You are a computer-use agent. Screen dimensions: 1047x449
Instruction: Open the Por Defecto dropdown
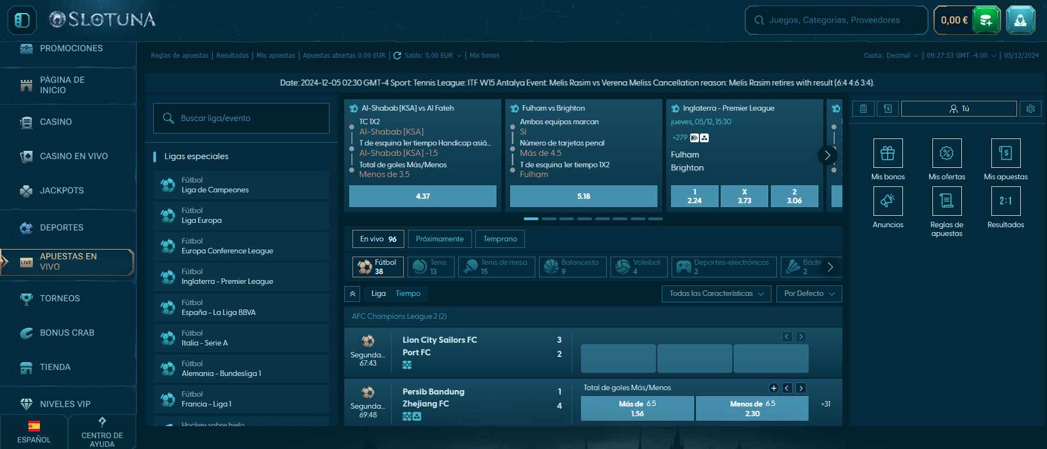(809, 294)
